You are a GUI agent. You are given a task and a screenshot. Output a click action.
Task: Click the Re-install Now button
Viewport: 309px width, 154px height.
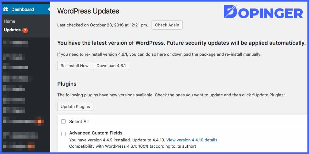[74, 66]
